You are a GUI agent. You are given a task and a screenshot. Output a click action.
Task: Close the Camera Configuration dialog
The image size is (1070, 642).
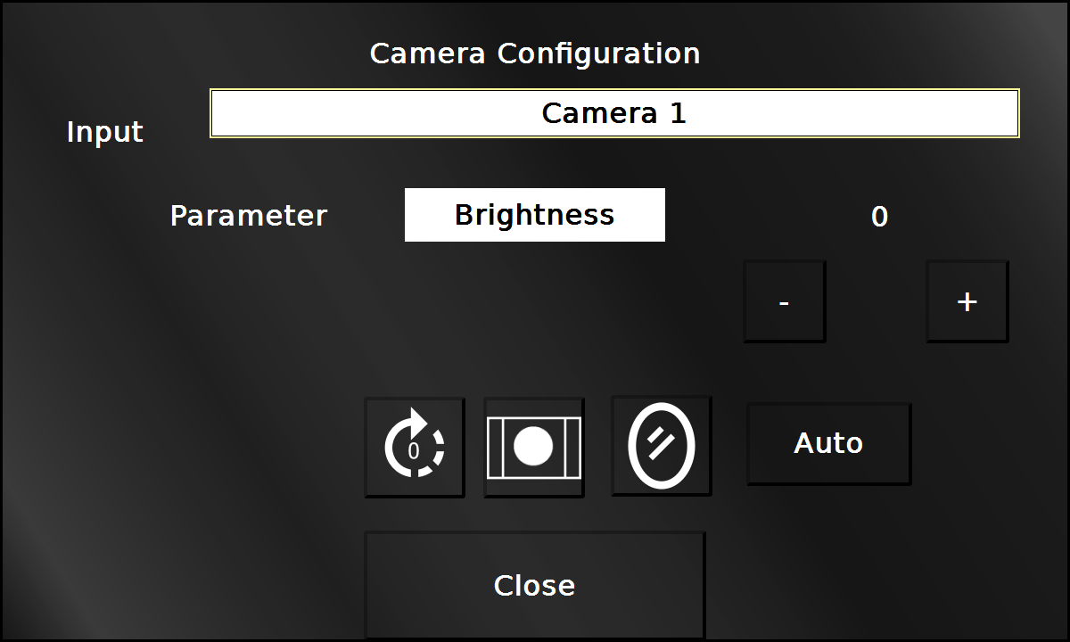coord(535,585)
